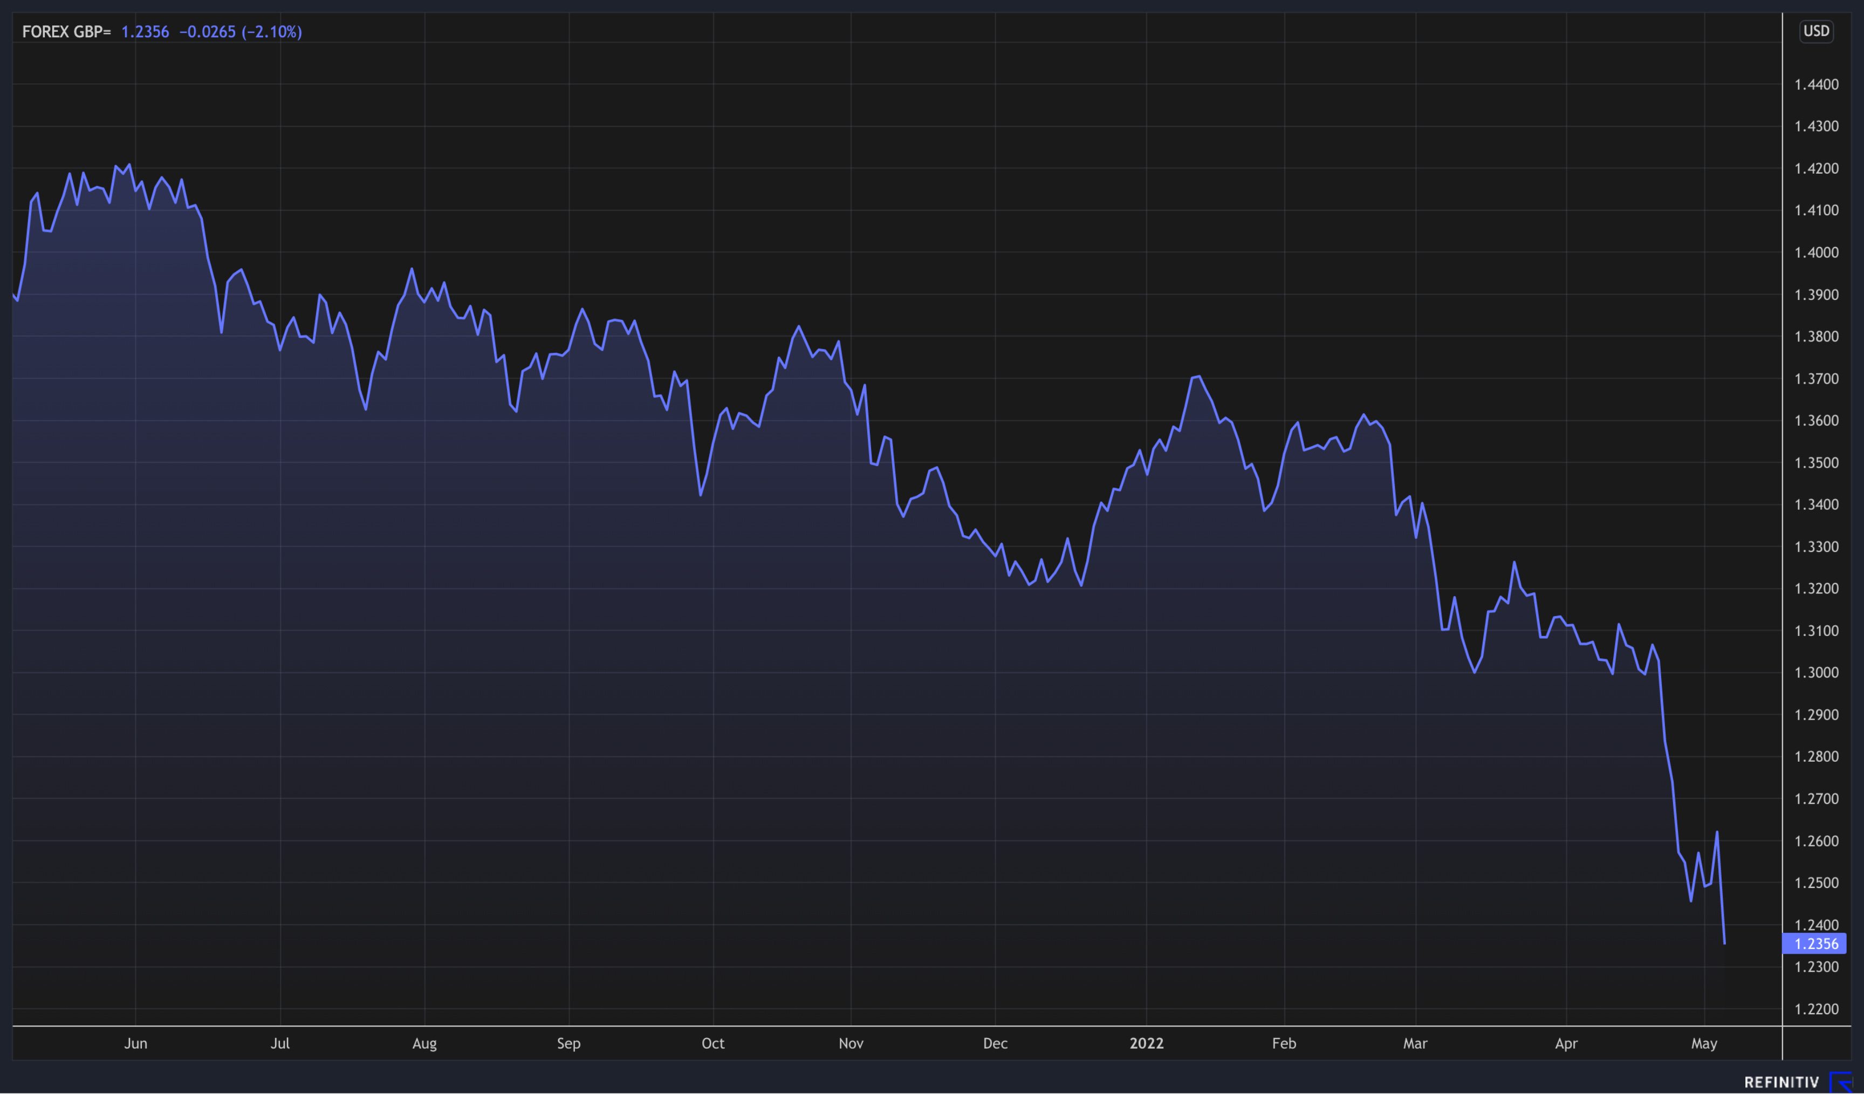1864x1094 pixels.
Task: Click the FOREX GBP= symbol label
Action: pyautogui.click(x=66, y=32)
